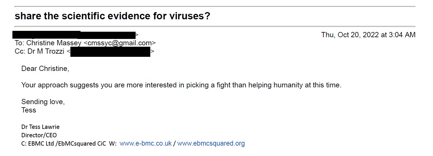Click the sentence about picking a fight
Screen dimensions: 433x156
181,85
